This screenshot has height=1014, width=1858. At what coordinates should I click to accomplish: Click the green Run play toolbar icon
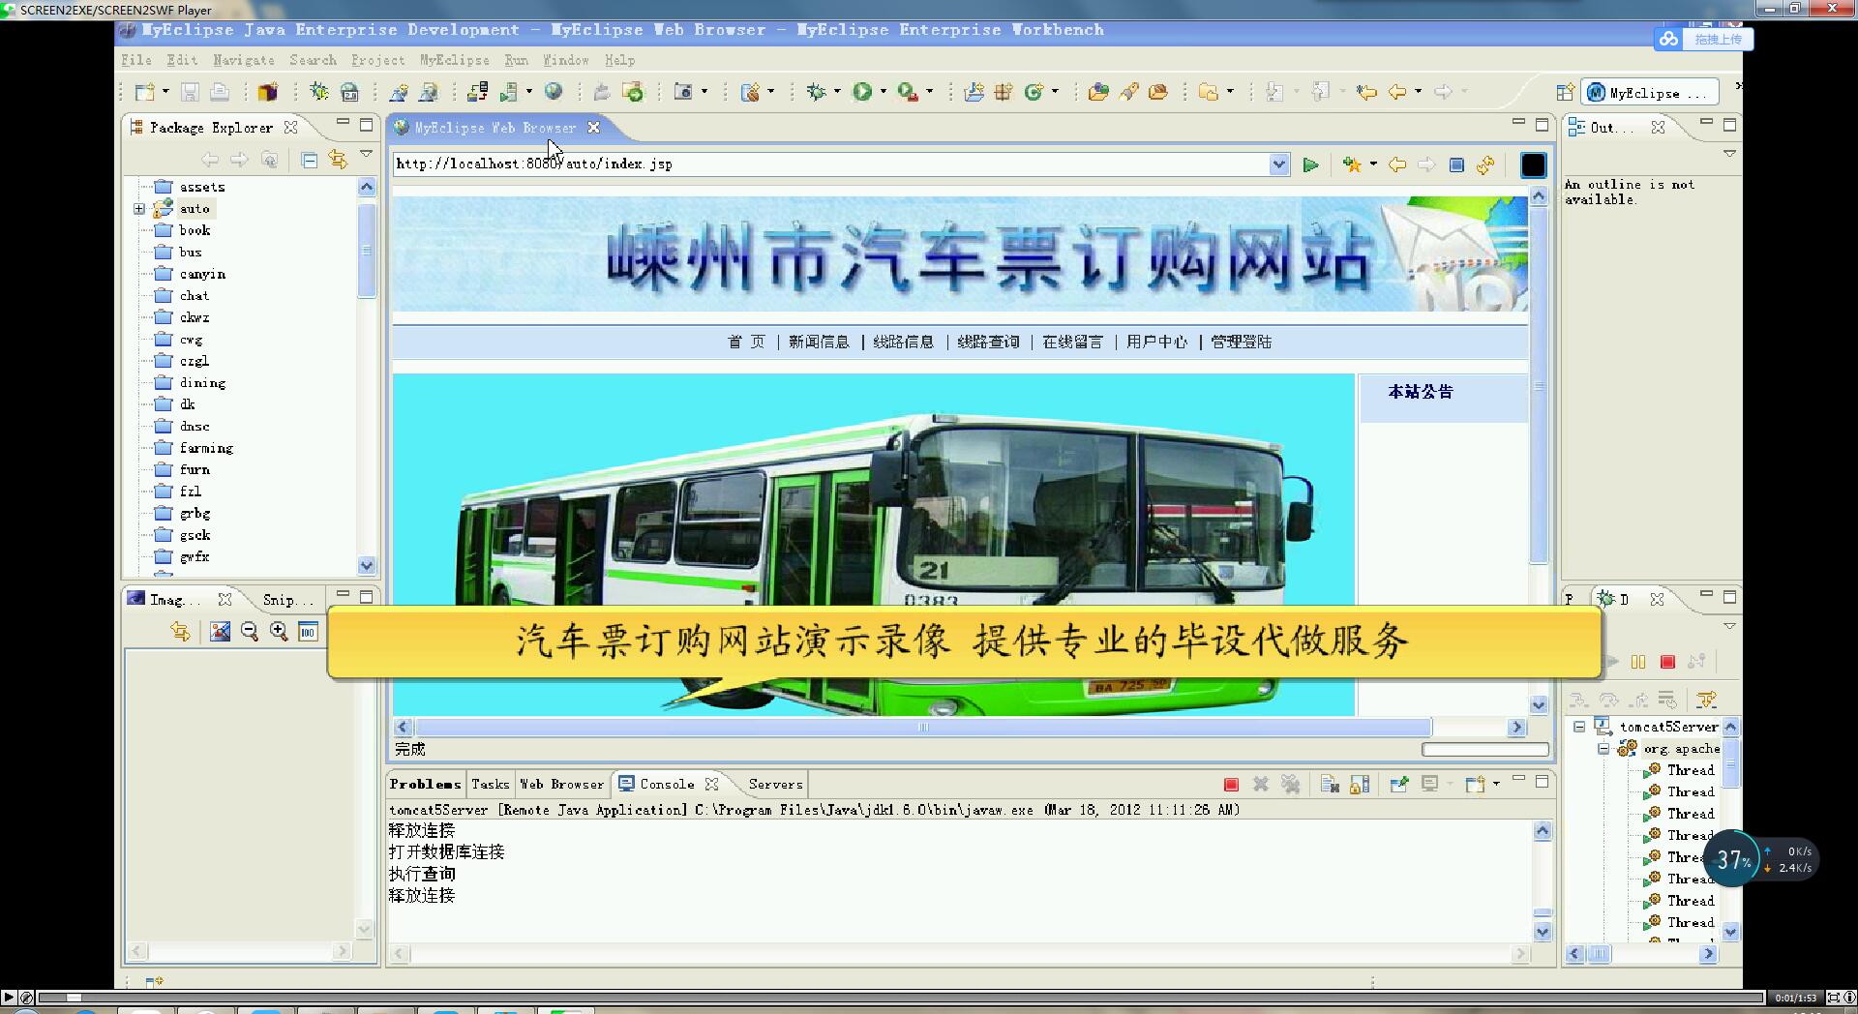point(862,92)
